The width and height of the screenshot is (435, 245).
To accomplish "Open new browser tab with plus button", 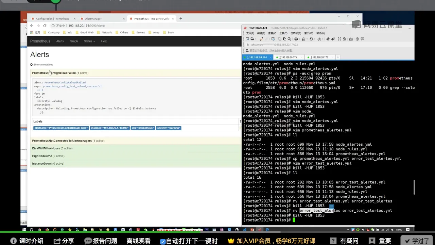I will tap(180, 19).
